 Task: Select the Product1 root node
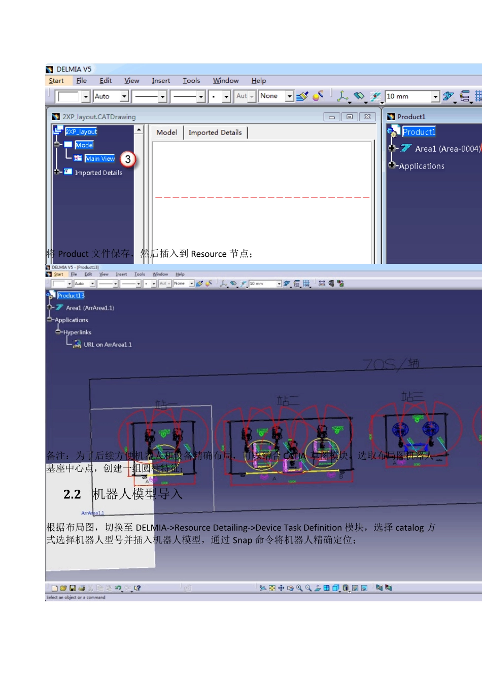point(419,132)
